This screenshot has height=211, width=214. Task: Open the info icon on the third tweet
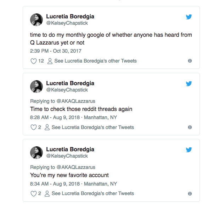[x=190, y=193]
